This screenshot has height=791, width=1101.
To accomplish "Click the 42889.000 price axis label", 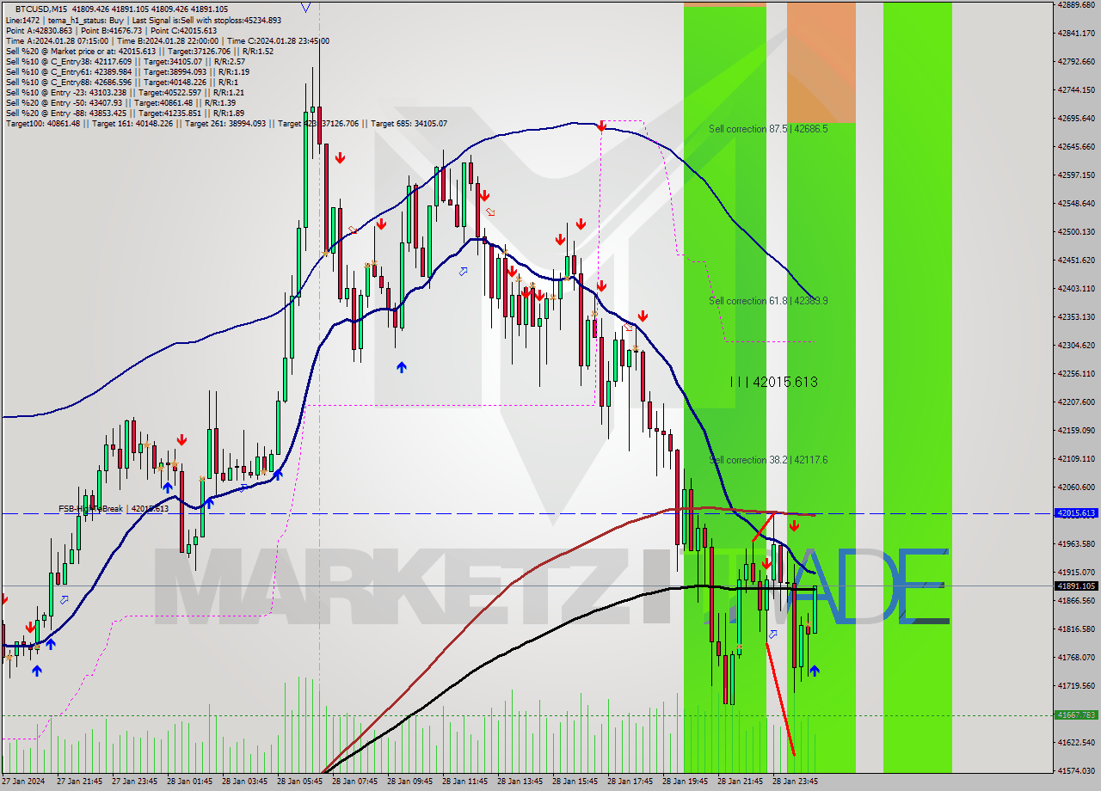I will click(x=1077, y=4).
